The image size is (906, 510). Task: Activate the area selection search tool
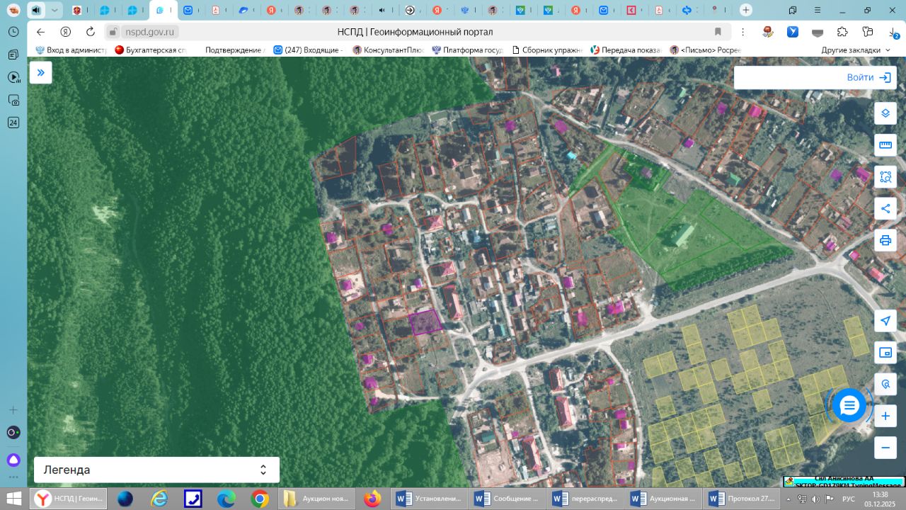885,177
